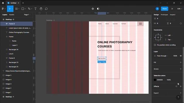Select the Desktop - 2 layer
This screenshot has width=184, height=103.
pos(16,19)
